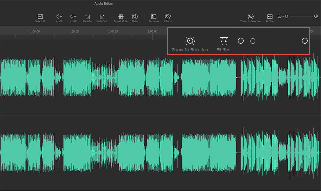Click the enlarged Zoom In Selection button
This screenshot has width=321, height=191.
(190, 41)
